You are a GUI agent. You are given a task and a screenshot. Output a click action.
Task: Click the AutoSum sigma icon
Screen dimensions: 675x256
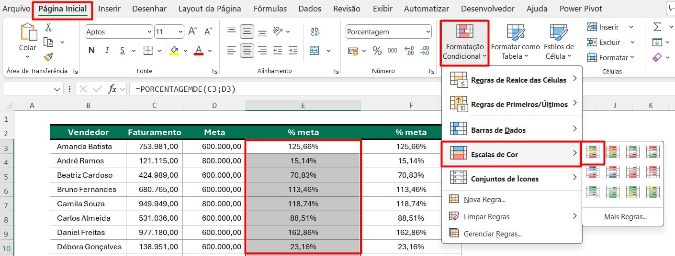tap(657, 27)
